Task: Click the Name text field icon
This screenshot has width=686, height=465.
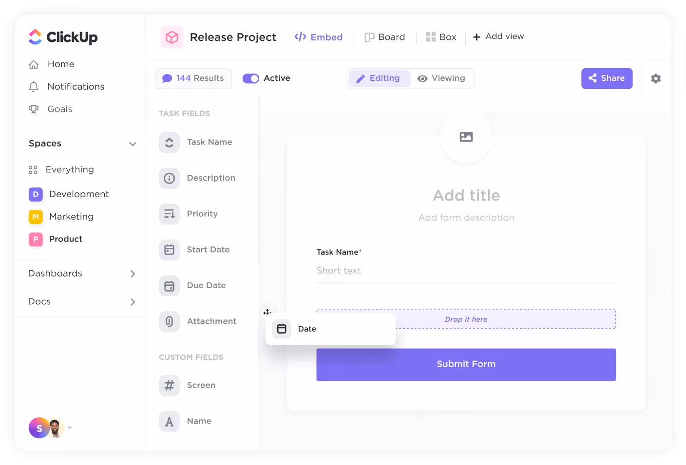Action: click(x=169, y=422)
